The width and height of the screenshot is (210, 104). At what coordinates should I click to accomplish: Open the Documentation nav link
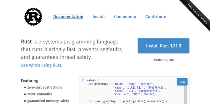click(68, 17)
